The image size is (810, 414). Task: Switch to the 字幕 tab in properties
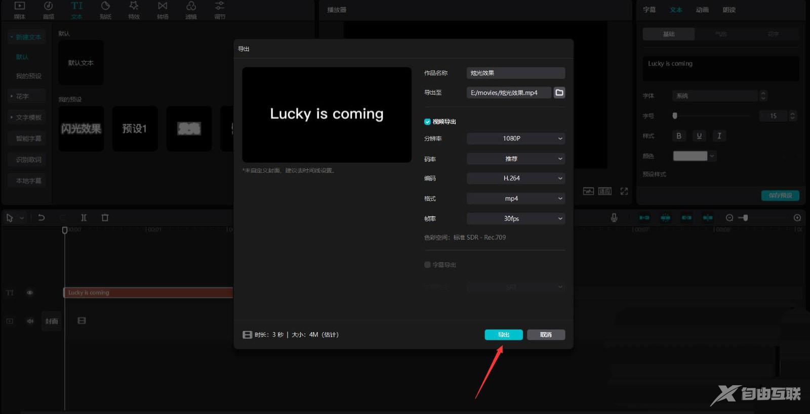[649, 10]
